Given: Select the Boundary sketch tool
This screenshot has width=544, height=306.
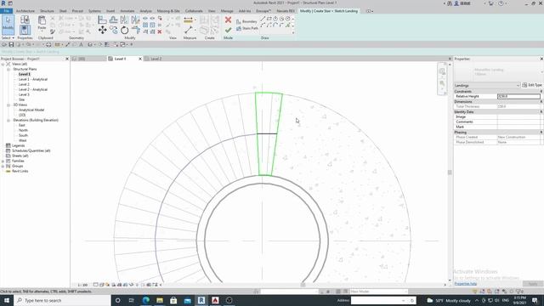Looking at the screenshot, I should [x=246, y=21].
